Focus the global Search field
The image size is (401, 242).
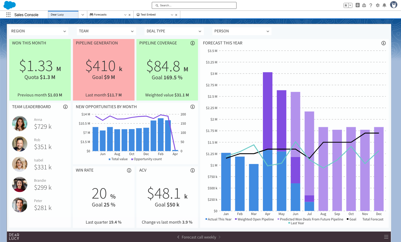[194, 5]
